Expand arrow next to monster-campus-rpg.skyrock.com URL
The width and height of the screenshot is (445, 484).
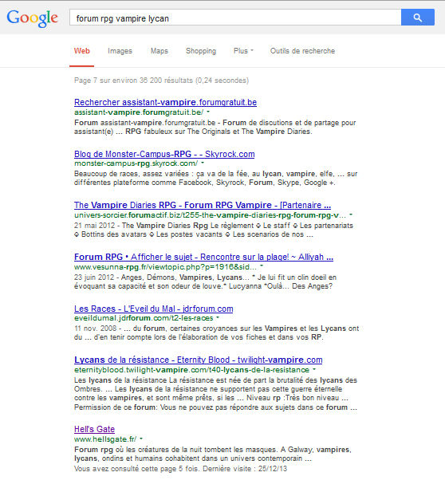(203, 163)
